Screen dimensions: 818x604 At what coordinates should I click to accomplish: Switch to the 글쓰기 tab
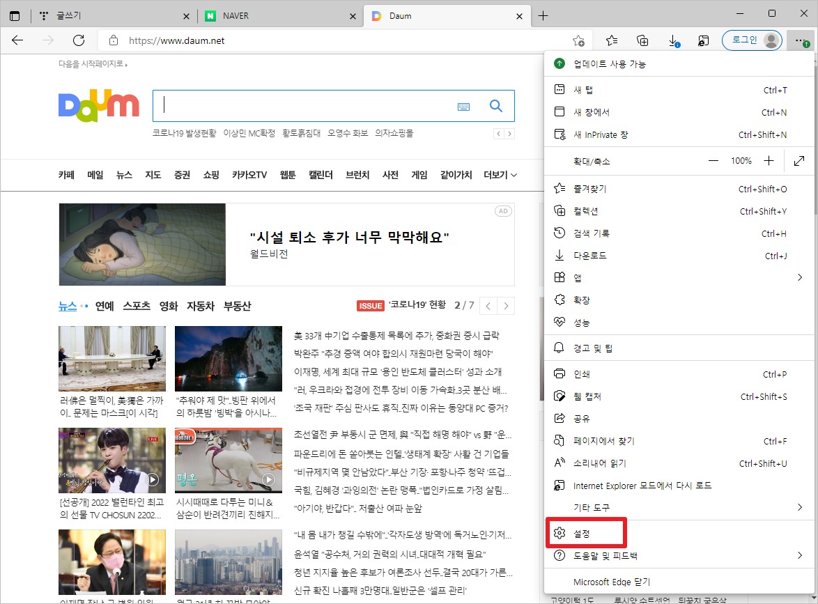(x=112, y=15)
